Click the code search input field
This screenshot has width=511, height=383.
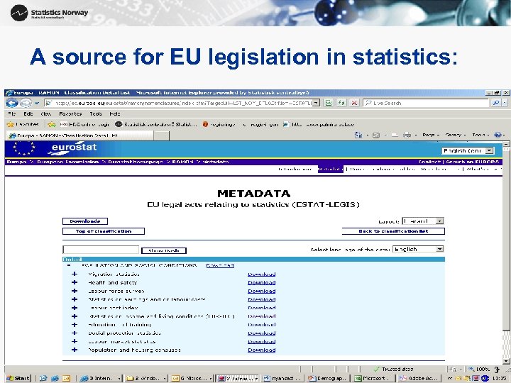click(101, 250)
